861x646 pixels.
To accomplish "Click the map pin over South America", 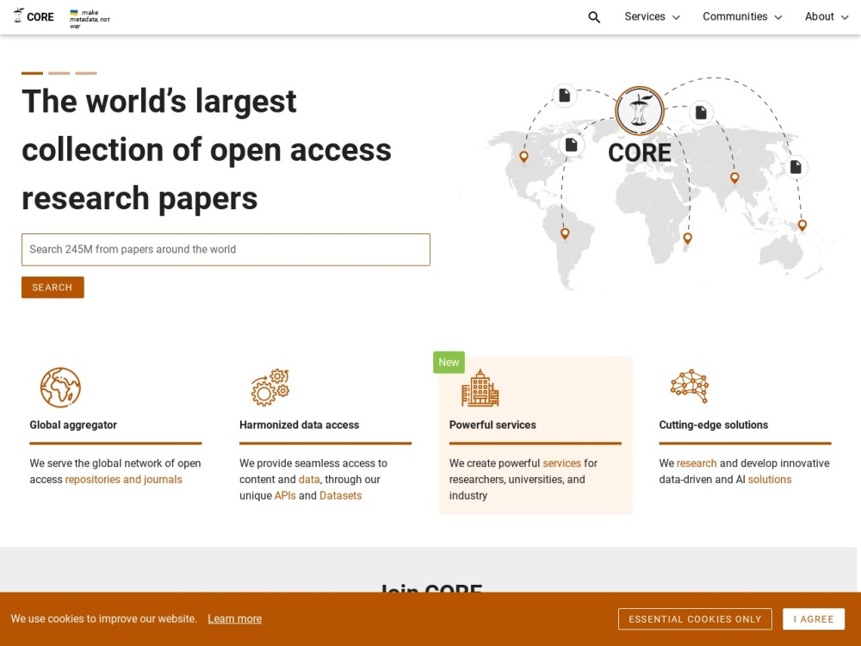I will 565,233.
